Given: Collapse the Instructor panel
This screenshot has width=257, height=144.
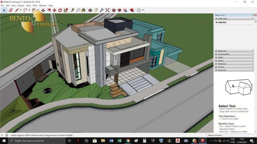Looking at the screenshot, I should coord(216,70).
